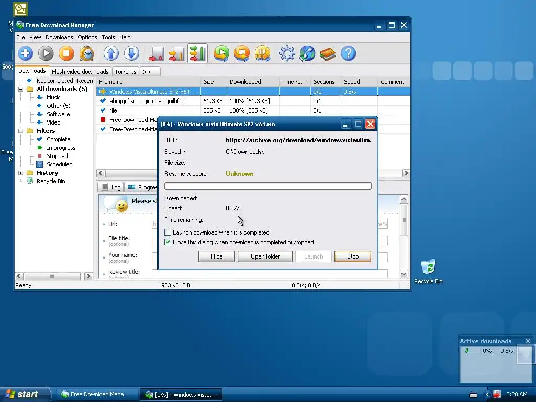536x402 pixels.
Task: Click the Hide button in dialog
Action: point(217,256)
